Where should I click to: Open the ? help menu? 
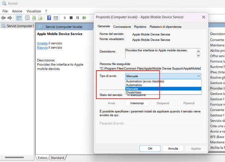[x=46, y=11]
